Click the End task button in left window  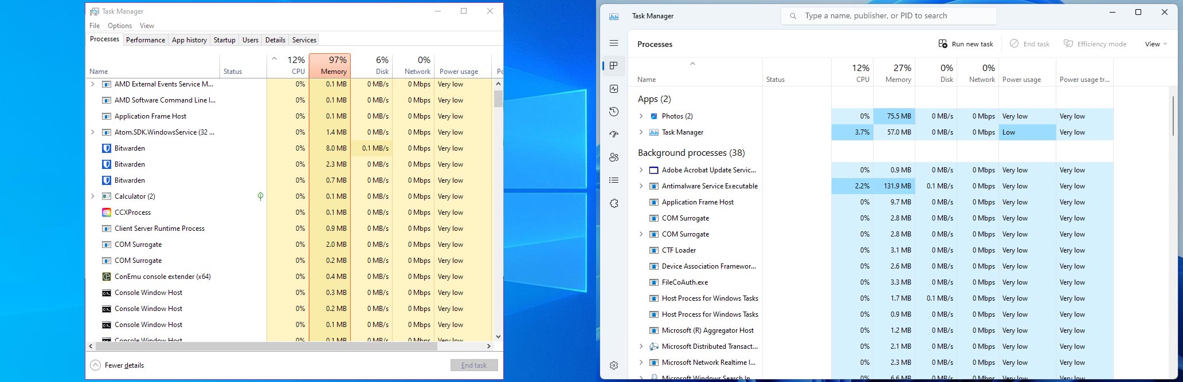click(474, 365)
